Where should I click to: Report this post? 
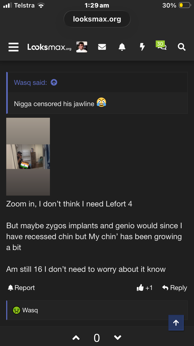click(x=21, y=288)
